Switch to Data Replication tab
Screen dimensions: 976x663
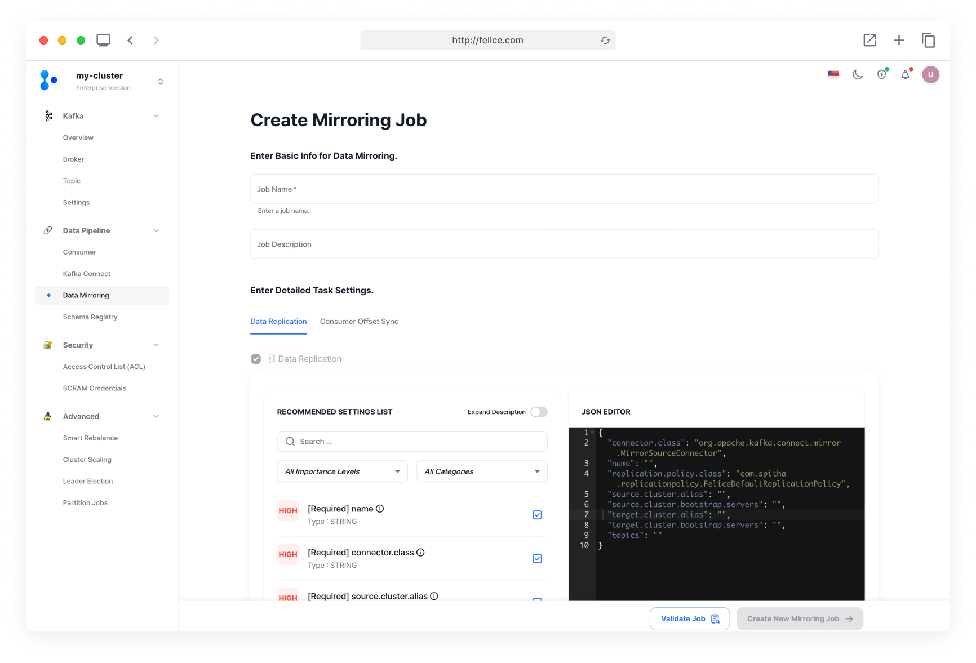tap(278, 322)
